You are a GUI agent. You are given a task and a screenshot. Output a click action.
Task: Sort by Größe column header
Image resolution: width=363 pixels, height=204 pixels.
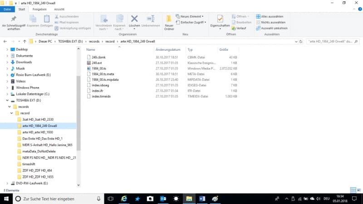[224, 49]
